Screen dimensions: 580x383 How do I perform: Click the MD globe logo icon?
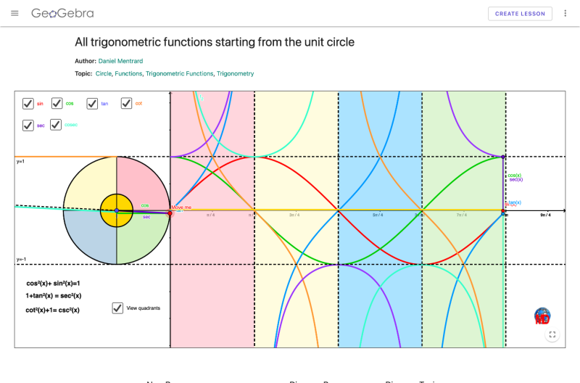tap(542, 316)
